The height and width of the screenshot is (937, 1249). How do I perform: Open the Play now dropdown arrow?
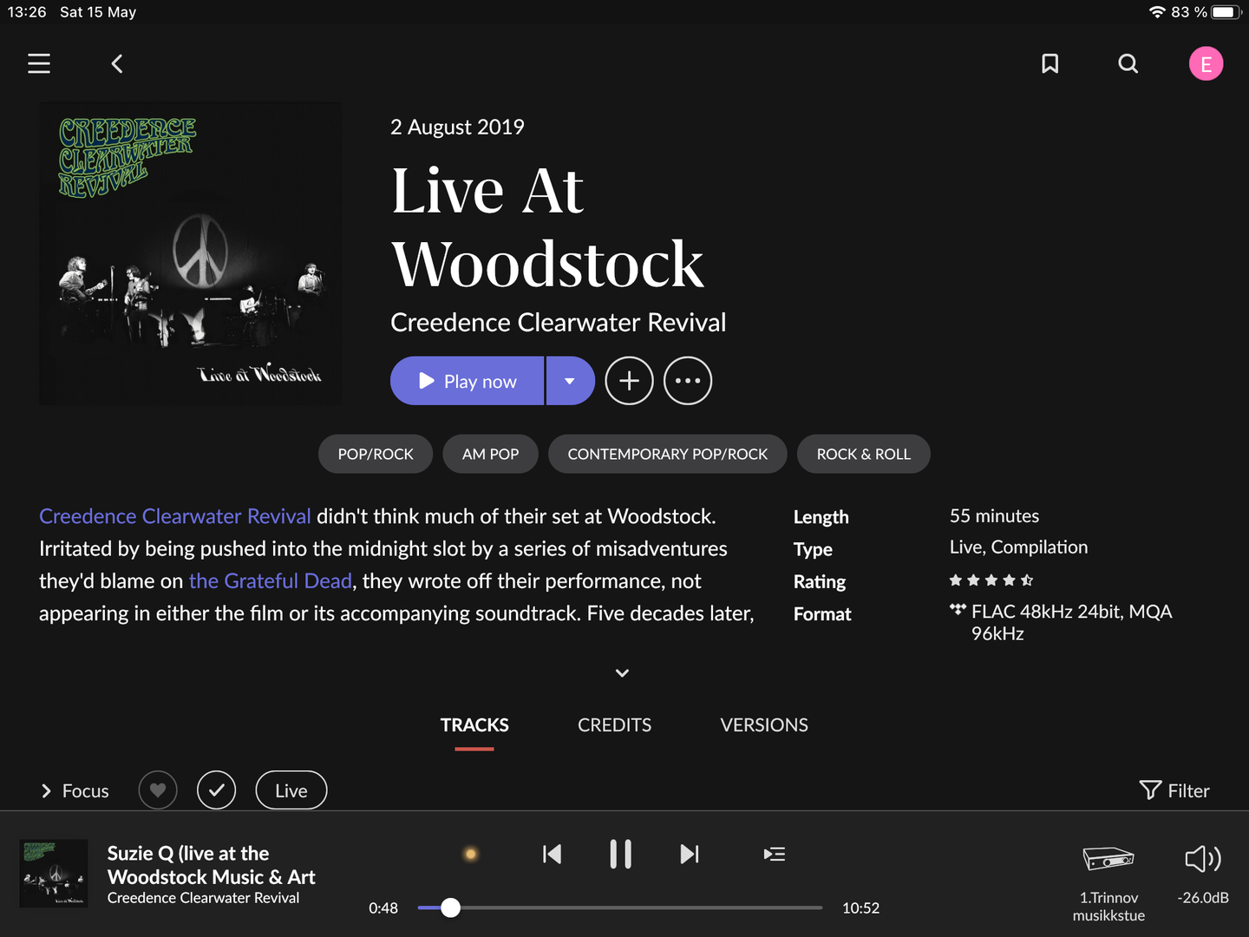click(x=570, y=381)
